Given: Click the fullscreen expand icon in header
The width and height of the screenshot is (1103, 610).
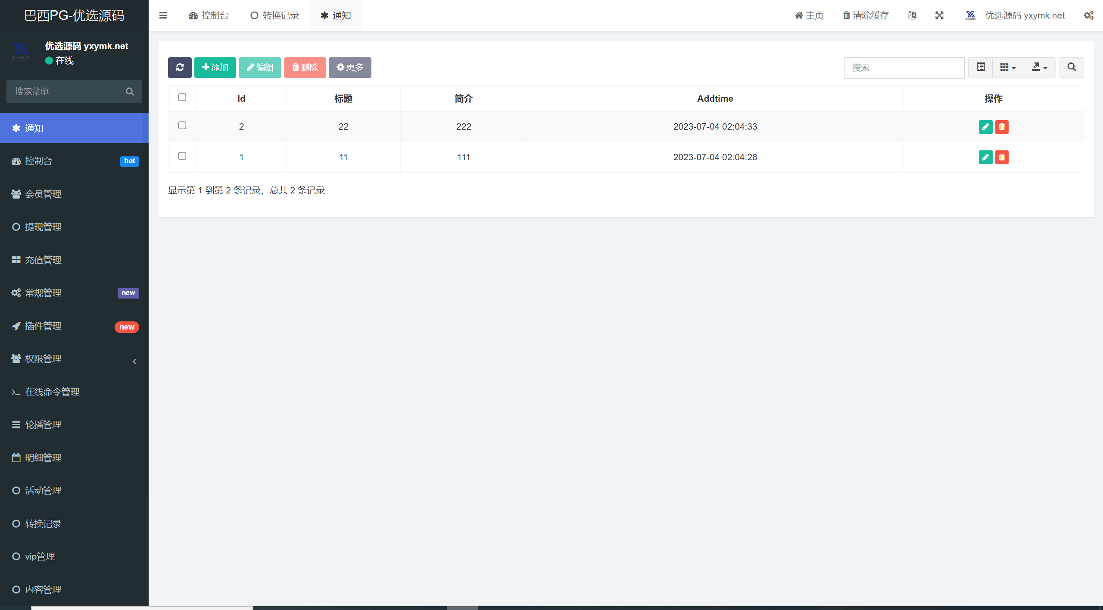Looking at the screenshot, I should click(939, 16).
